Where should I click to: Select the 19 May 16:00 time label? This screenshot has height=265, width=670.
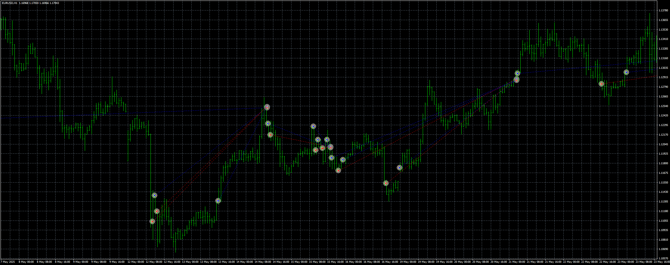444,262
